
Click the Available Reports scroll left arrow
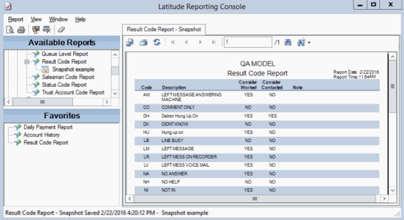coord(9,102)
